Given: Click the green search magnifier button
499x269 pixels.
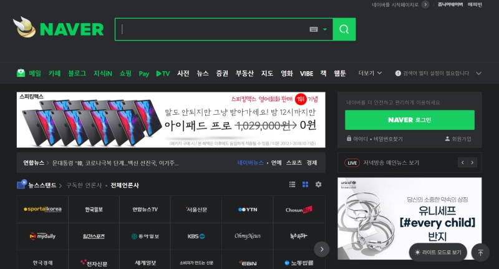Looking at the screenshot, I should pos(344,29).
